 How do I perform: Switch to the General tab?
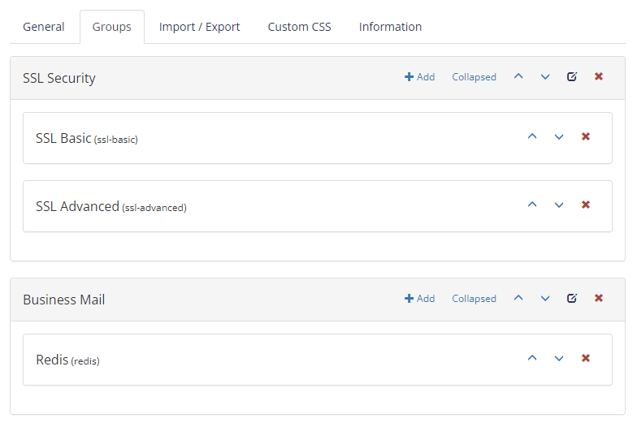44,27
